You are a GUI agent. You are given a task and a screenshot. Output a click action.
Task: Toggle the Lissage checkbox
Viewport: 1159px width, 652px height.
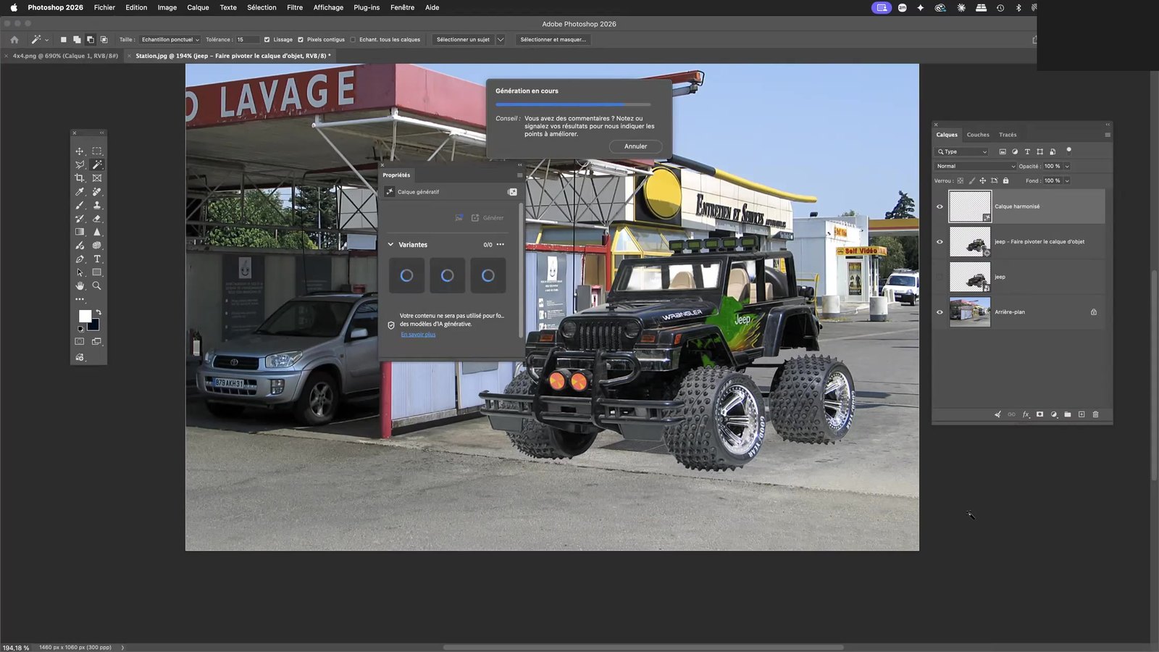click(x=267, y=40)
